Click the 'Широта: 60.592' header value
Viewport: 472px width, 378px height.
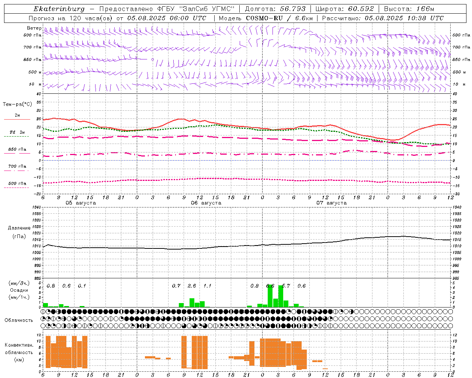[344, 9]
